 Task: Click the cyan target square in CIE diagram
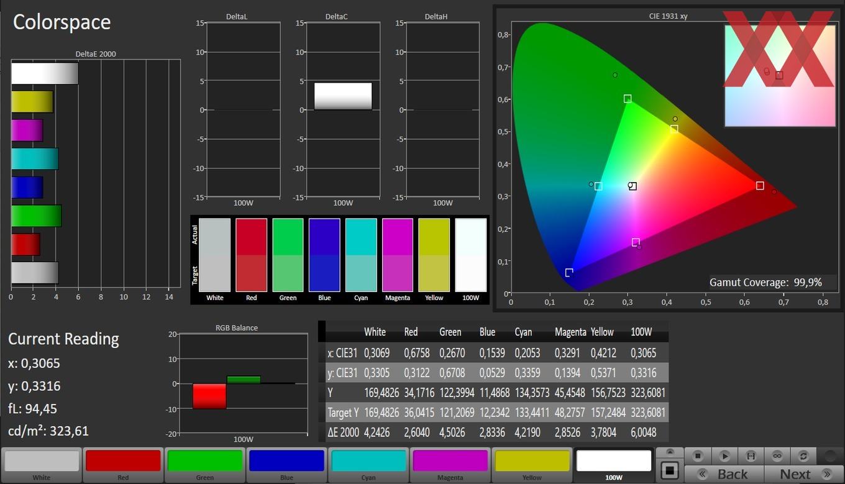click(598, 186)
